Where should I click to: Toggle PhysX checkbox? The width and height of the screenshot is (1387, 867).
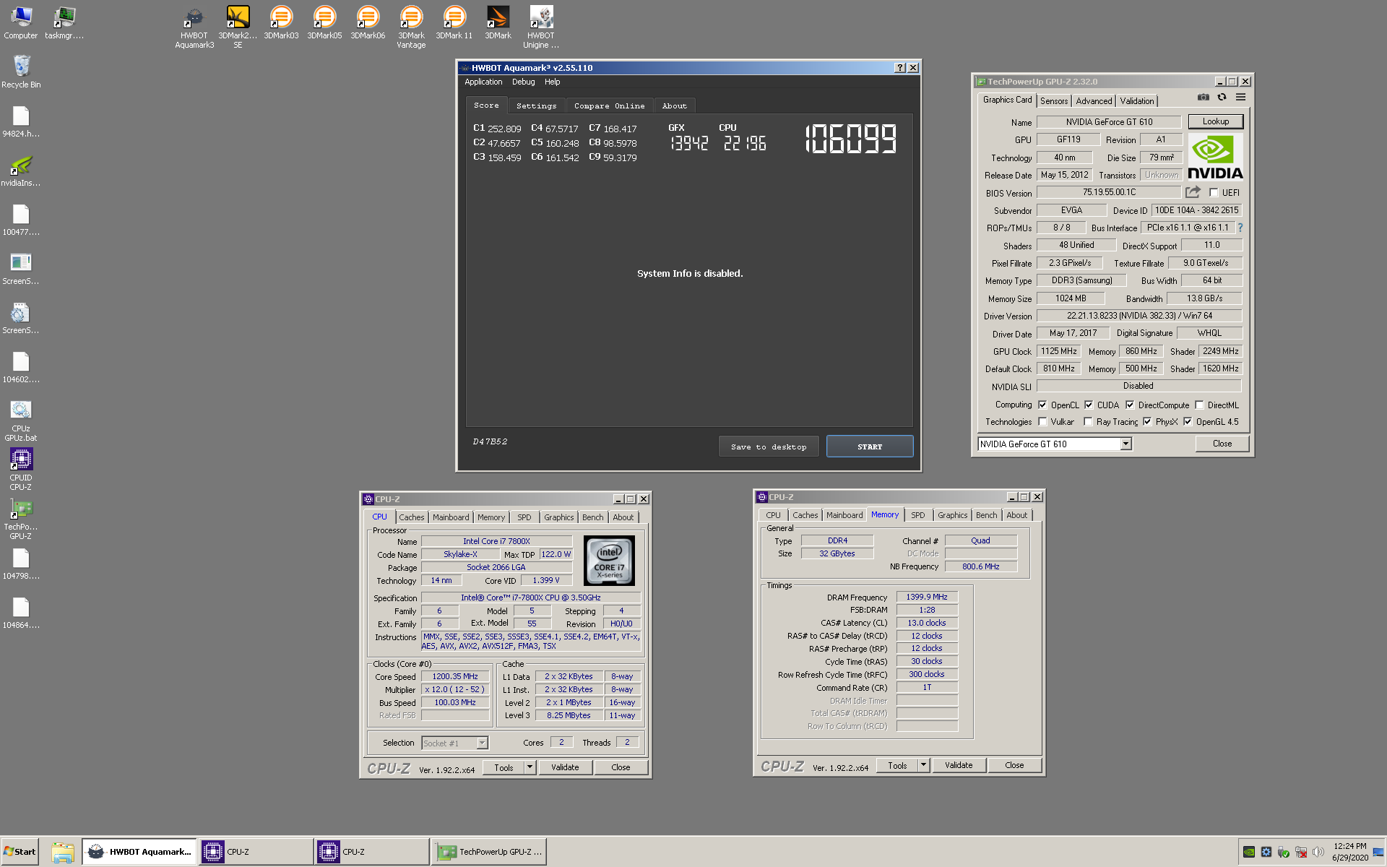tap(1147, 422)
